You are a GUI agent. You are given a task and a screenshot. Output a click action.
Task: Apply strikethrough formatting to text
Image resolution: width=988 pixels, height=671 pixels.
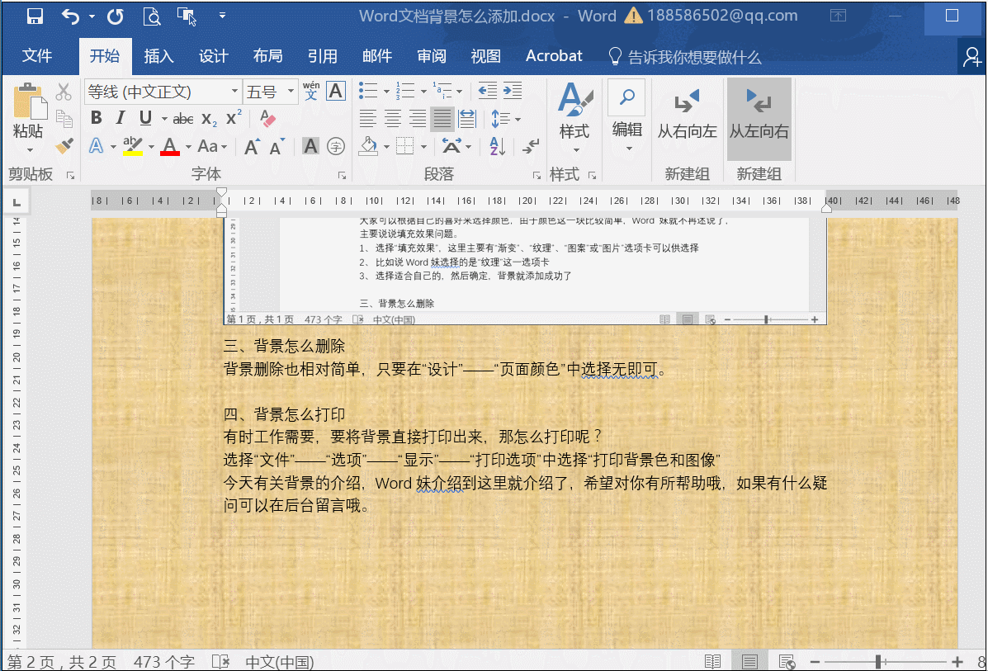click(x=183, y=118)
